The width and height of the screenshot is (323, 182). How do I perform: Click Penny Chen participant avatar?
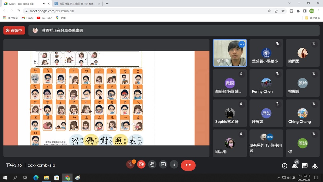(x=266, y=83)
